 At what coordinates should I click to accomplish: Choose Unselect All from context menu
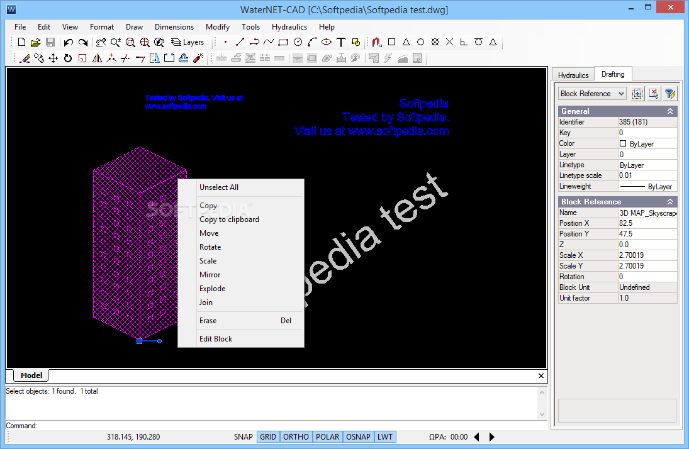coord(241,187)
